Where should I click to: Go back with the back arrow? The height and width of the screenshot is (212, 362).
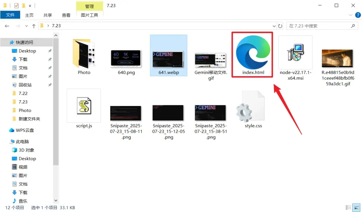[x=7, y=26]
